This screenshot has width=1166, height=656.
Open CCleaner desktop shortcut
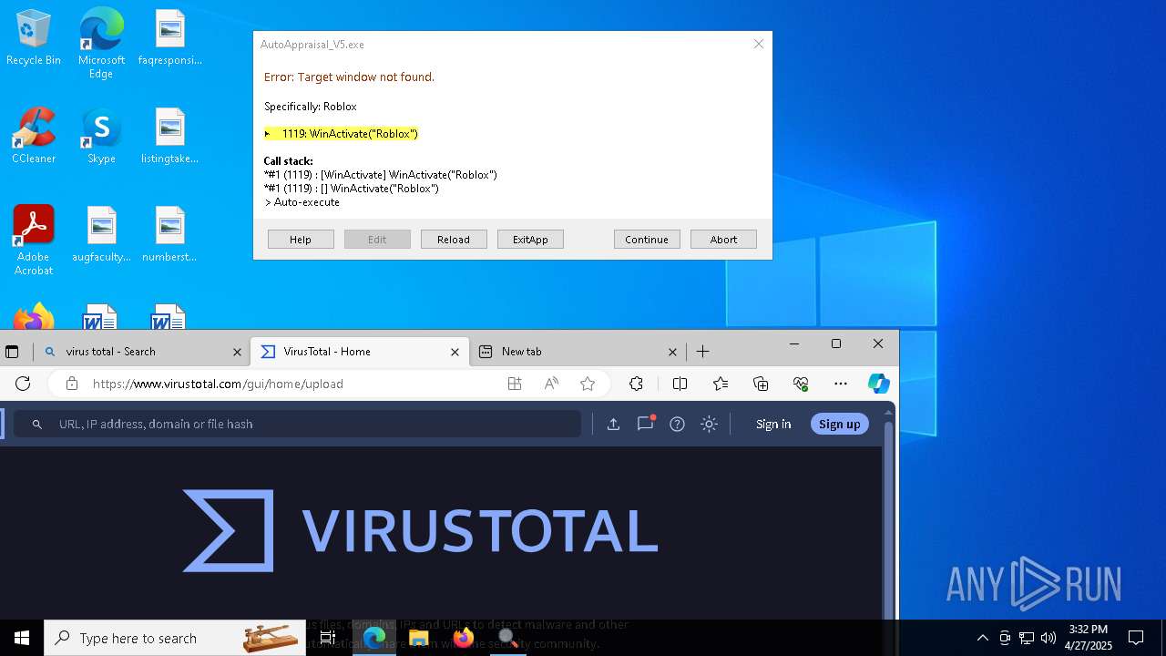click(x=34, y=137)
